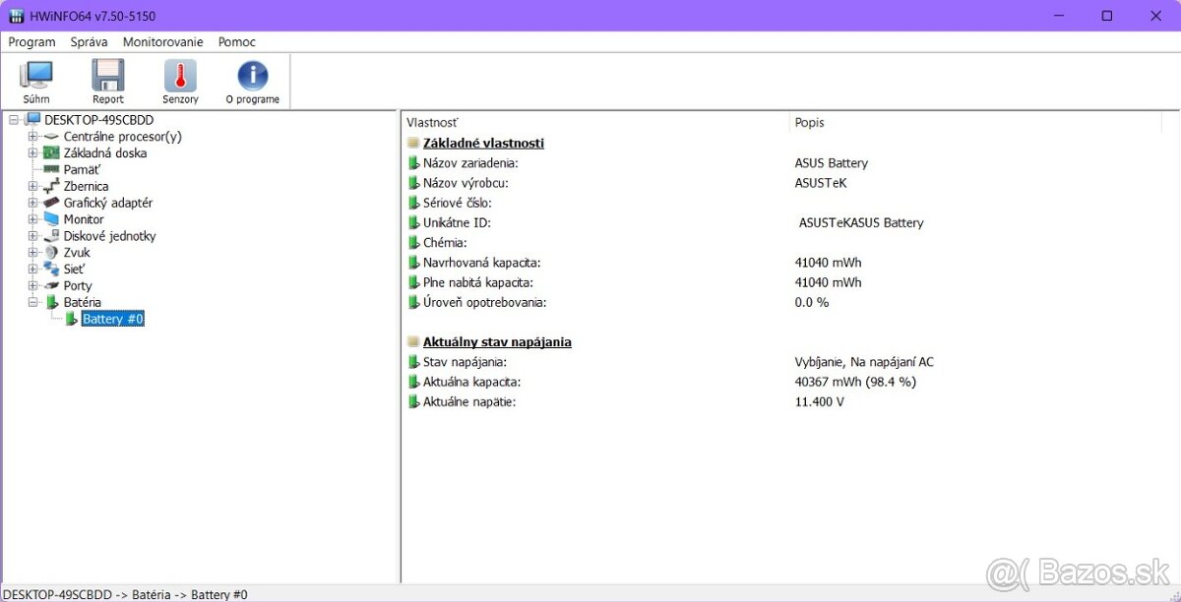1181x602 pixels.
Task: Open the Monitorovanie menu
Action: point(162,42)
